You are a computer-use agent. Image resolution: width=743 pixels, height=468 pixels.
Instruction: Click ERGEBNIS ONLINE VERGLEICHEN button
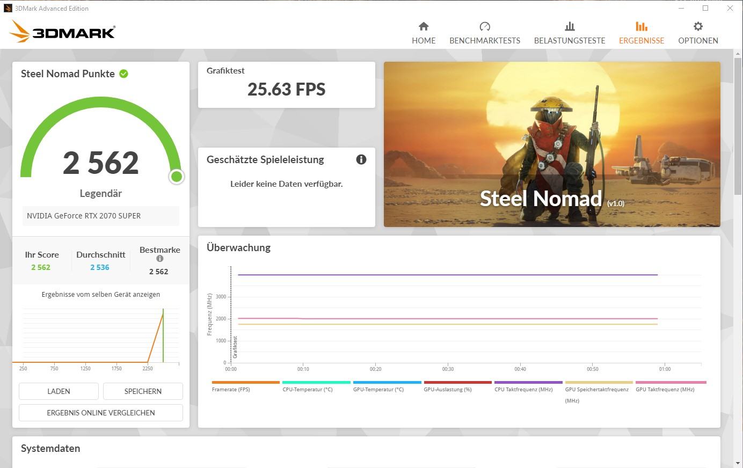click(101, 413)
